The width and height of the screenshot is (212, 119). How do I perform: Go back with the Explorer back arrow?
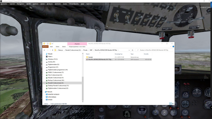click(x=44, y=50)
